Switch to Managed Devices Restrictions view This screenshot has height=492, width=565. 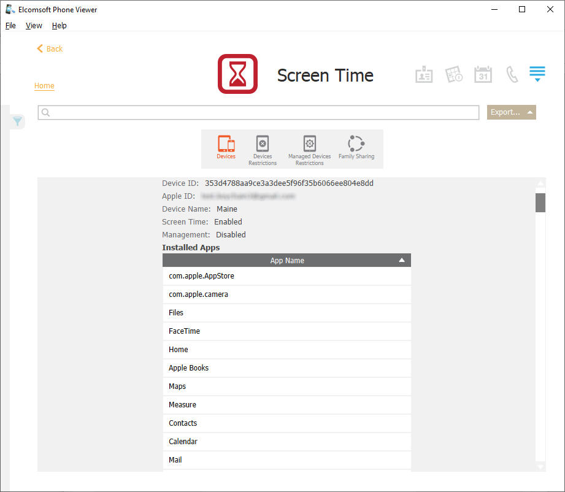309,149
